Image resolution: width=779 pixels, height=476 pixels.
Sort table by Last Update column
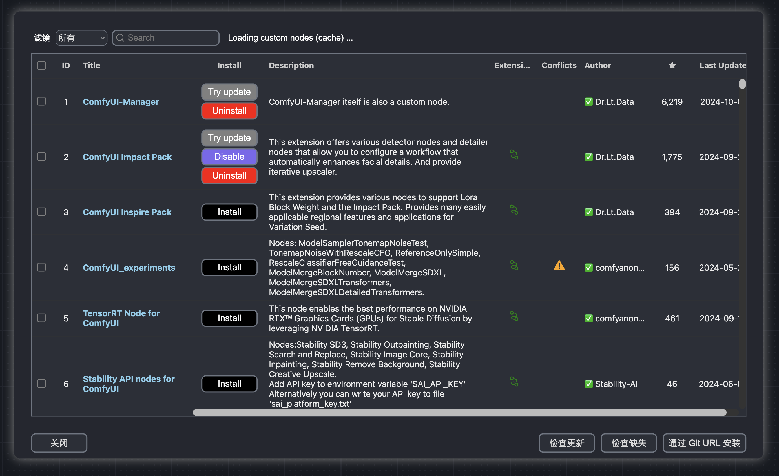point(722,65)
